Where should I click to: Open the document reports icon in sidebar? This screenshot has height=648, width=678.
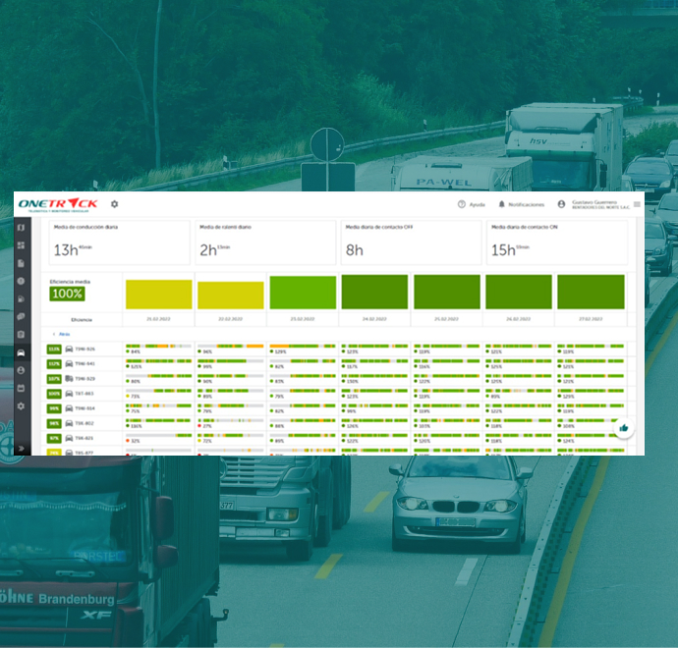tap(21, 263)
